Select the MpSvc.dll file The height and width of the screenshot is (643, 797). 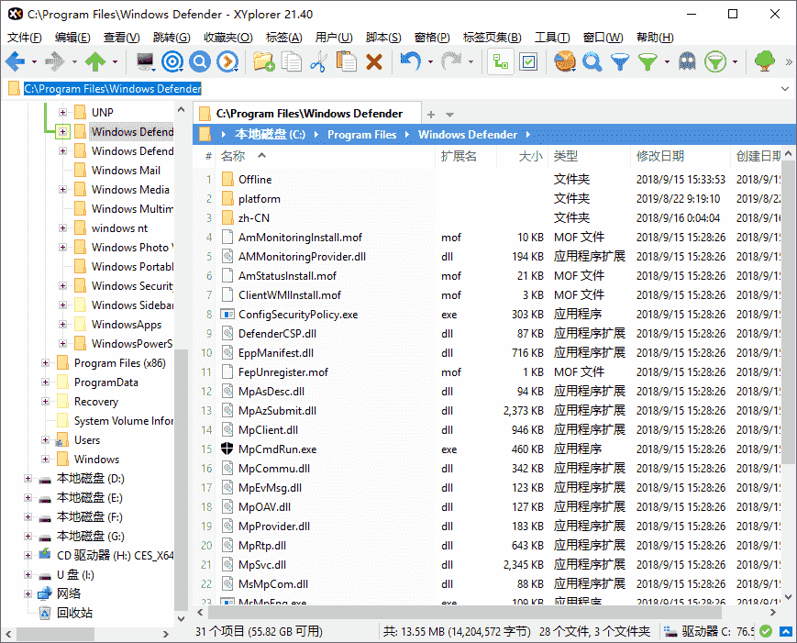coord(262,565)
